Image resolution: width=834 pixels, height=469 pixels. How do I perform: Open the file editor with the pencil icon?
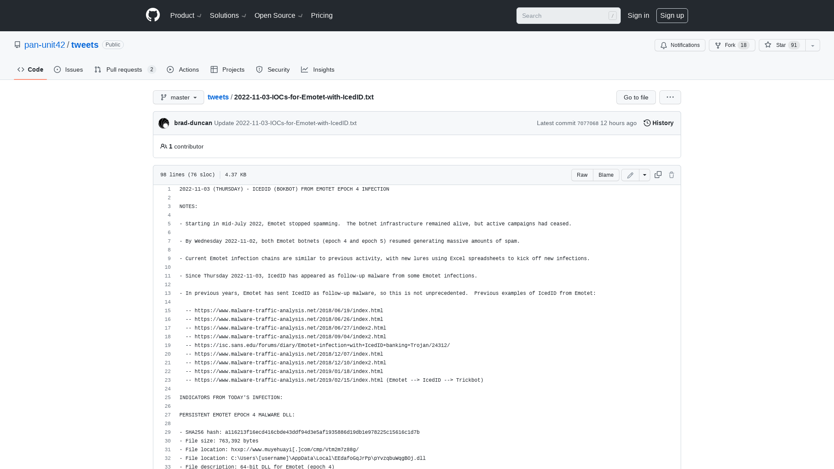click(630, 175)
